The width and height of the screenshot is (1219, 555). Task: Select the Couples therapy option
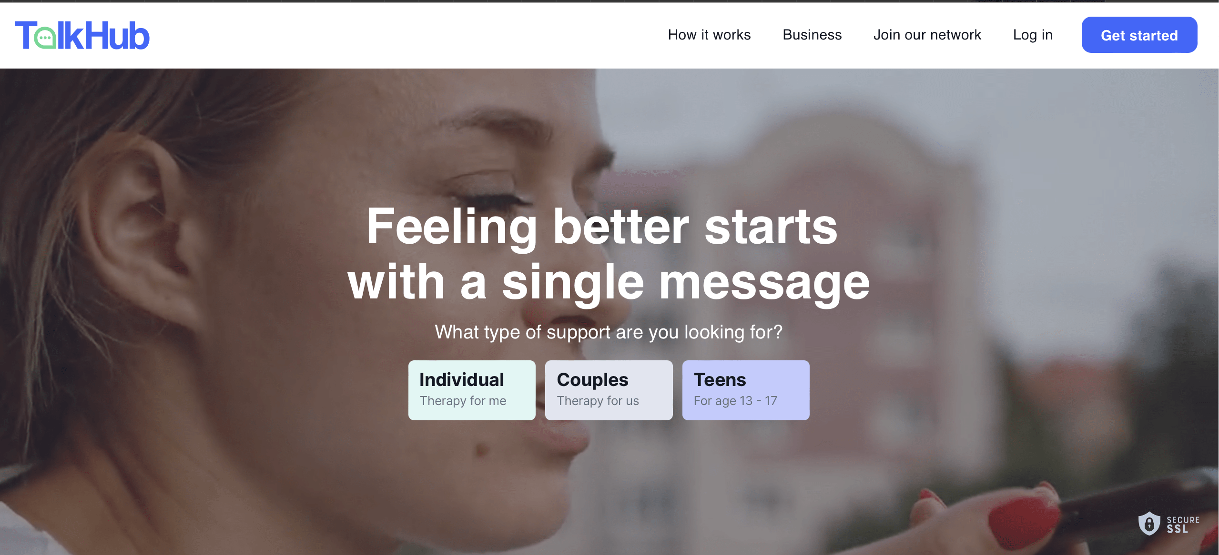(609, 388)
